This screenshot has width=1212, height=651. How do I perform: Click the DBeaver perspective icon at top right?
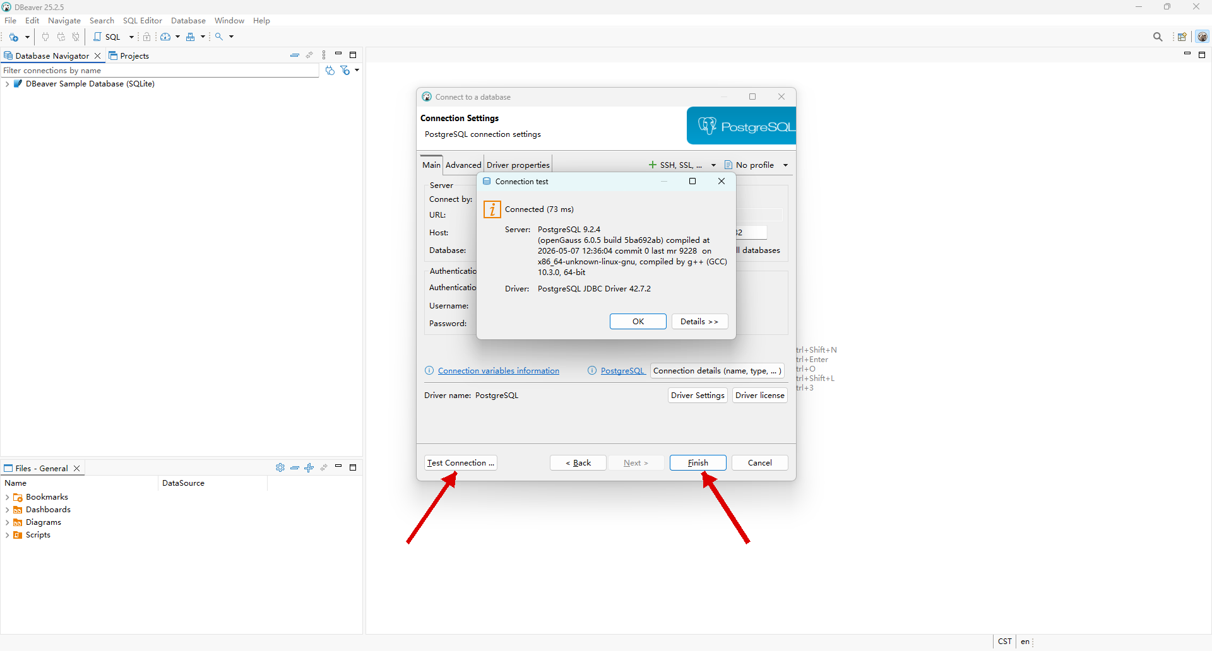[x=1203, y=37]
